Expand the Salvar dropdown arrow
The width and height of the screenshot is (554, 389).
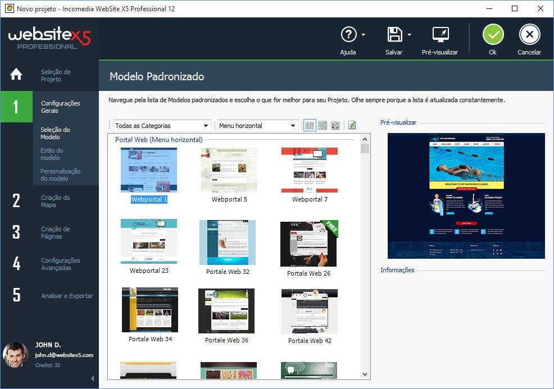click(x=410, y=35)
